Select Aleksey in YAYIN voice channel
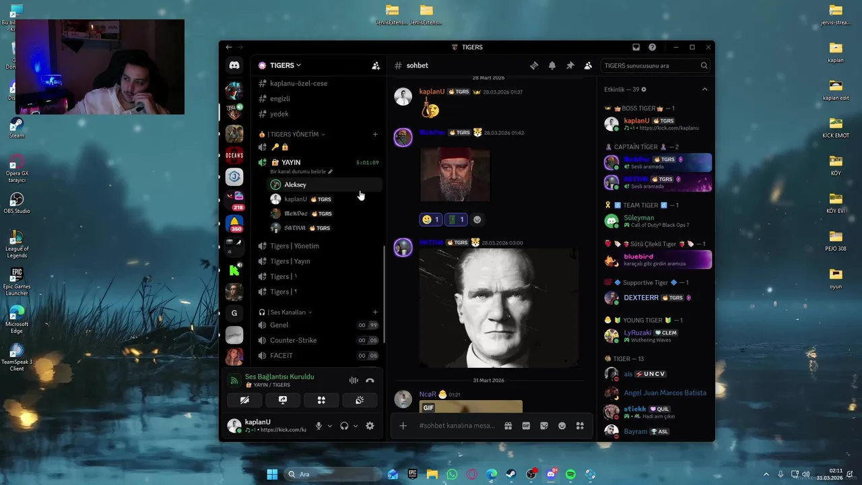862x485 pixels. (325, 185)
